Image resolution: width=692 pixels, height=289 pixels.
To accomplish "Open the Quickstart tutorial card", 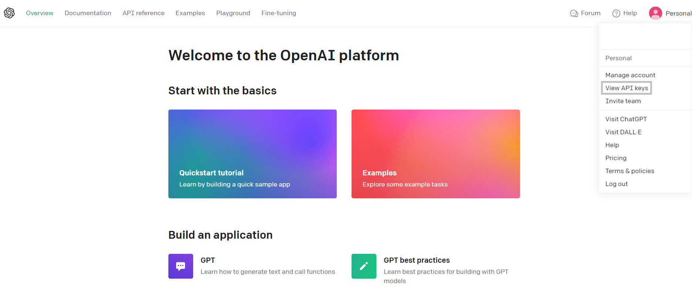I will click(x=252, y=154).
